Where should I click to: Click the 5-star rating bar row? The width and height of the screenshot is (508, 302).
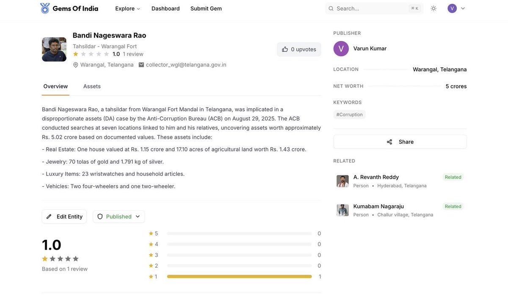click(235, 233)
